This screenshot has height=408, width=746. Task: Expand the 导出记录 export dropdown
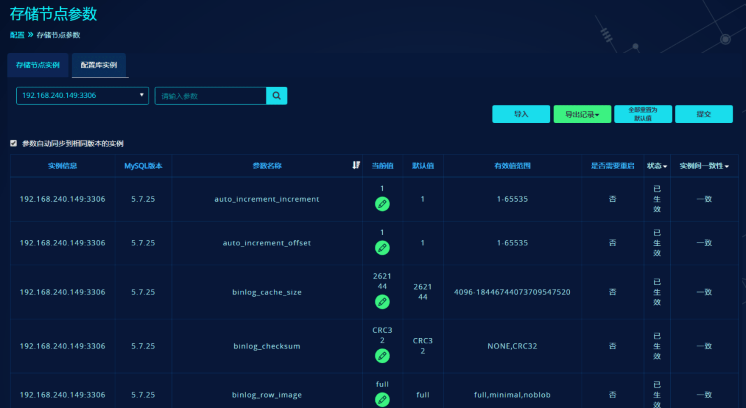(582, 114)
